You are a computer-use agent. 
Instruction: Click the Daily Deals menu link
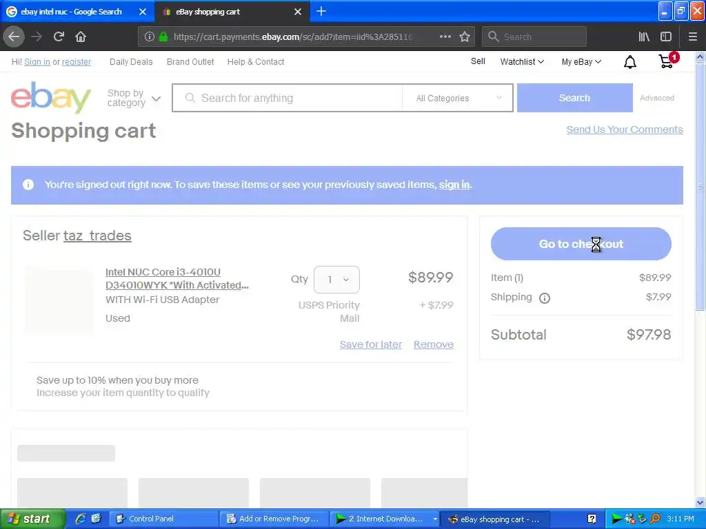tap(131, 61)
